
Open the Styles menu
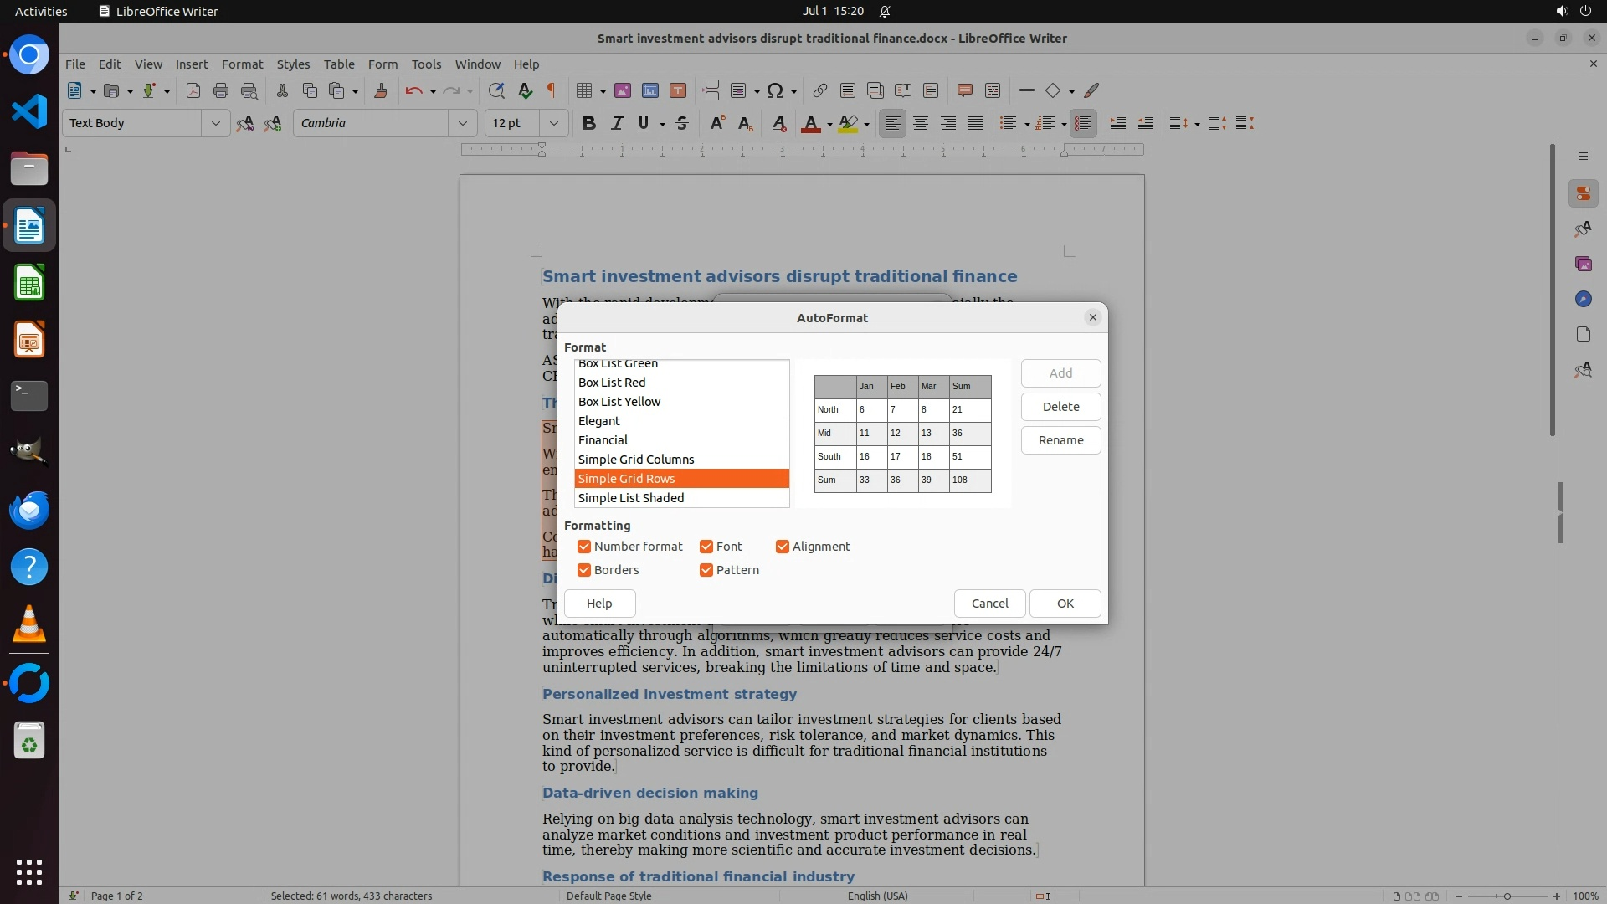click(293, 64)
